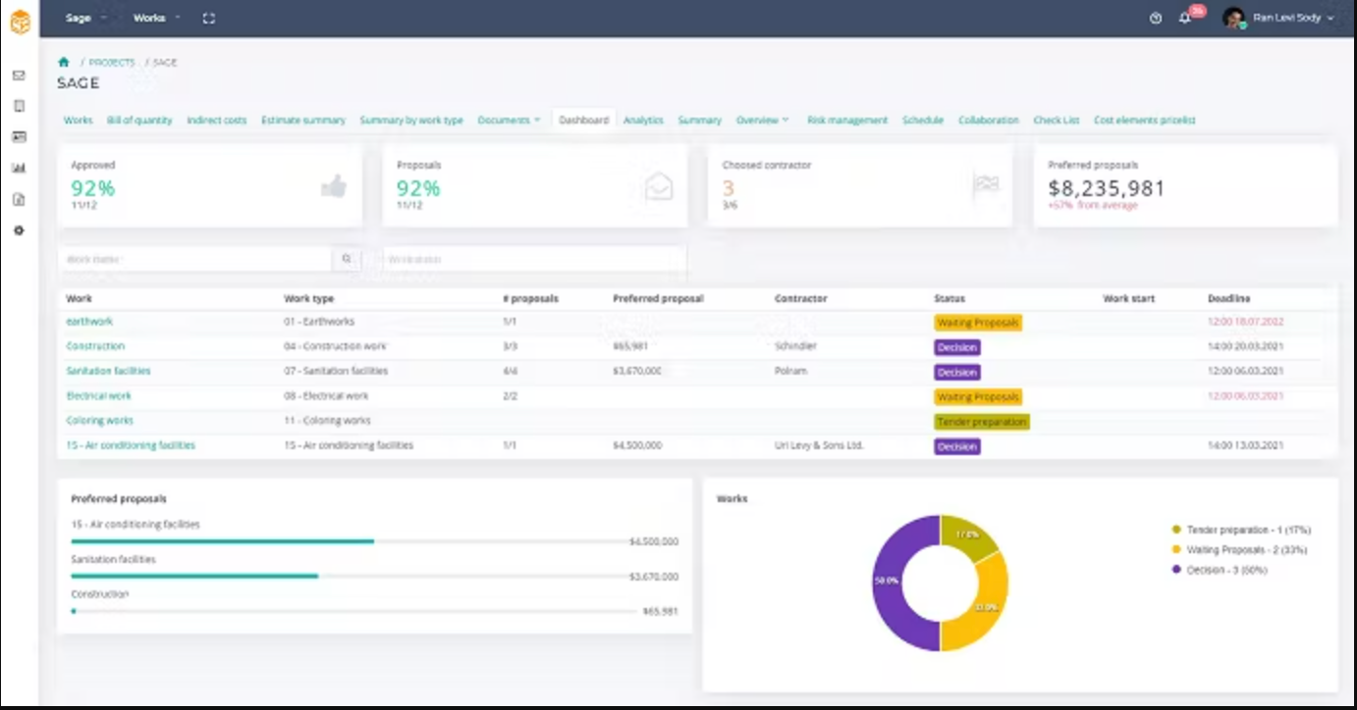The image size is (1357, 710).
Task: Toggle the Decision legend entry
Action: (x=1220, y=570)
